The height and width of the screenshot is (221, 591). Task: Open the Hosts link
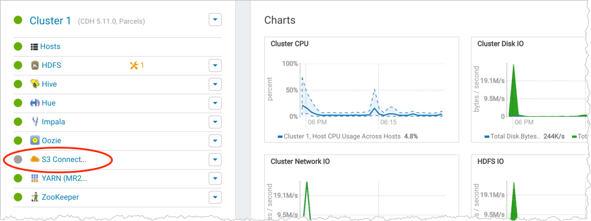point(50,47)
